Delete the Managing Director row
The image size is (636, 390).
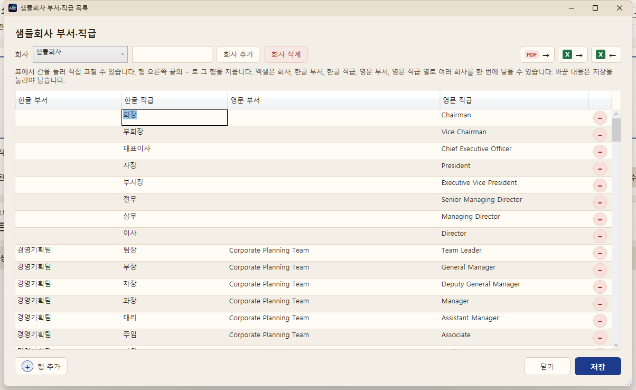pos(600,219)
